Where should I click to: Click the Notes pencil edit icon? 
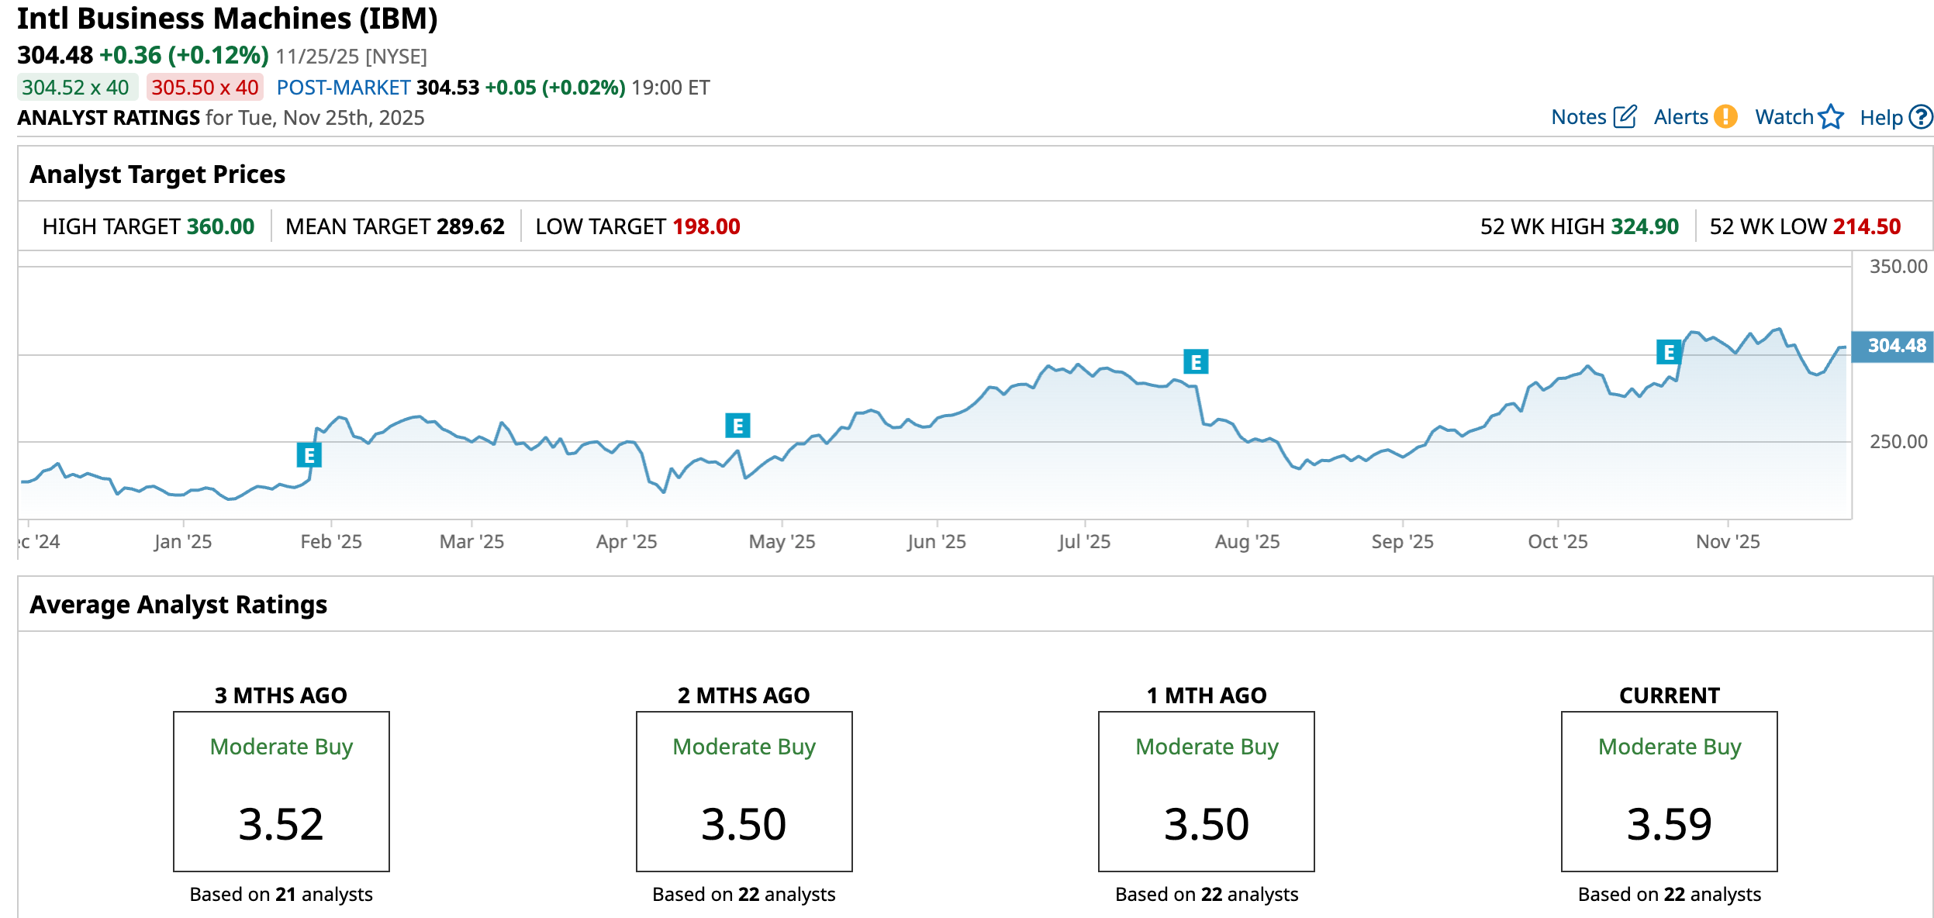coord(1625,117)
